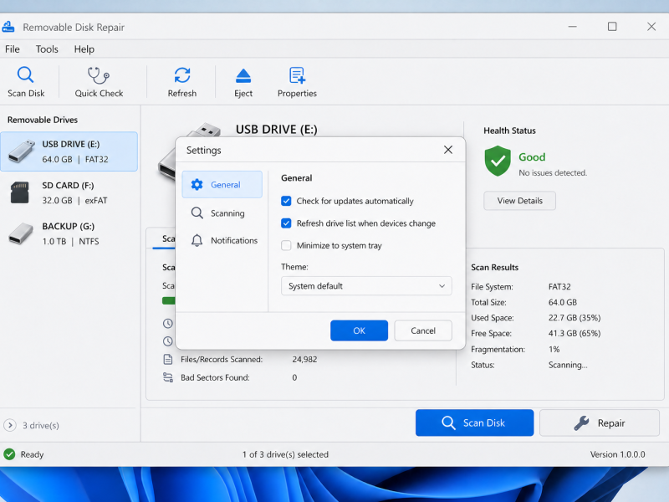This screenshot has width=669, height=502.
Task: Toggle Check for updates automatically
Action: point(286,201)
